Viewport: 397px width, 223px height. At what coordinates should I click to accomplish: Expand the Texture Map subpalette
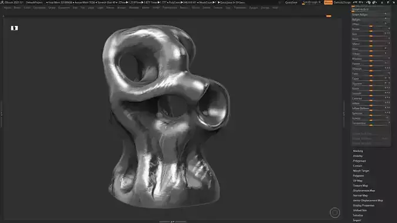[x=360, y=185]
